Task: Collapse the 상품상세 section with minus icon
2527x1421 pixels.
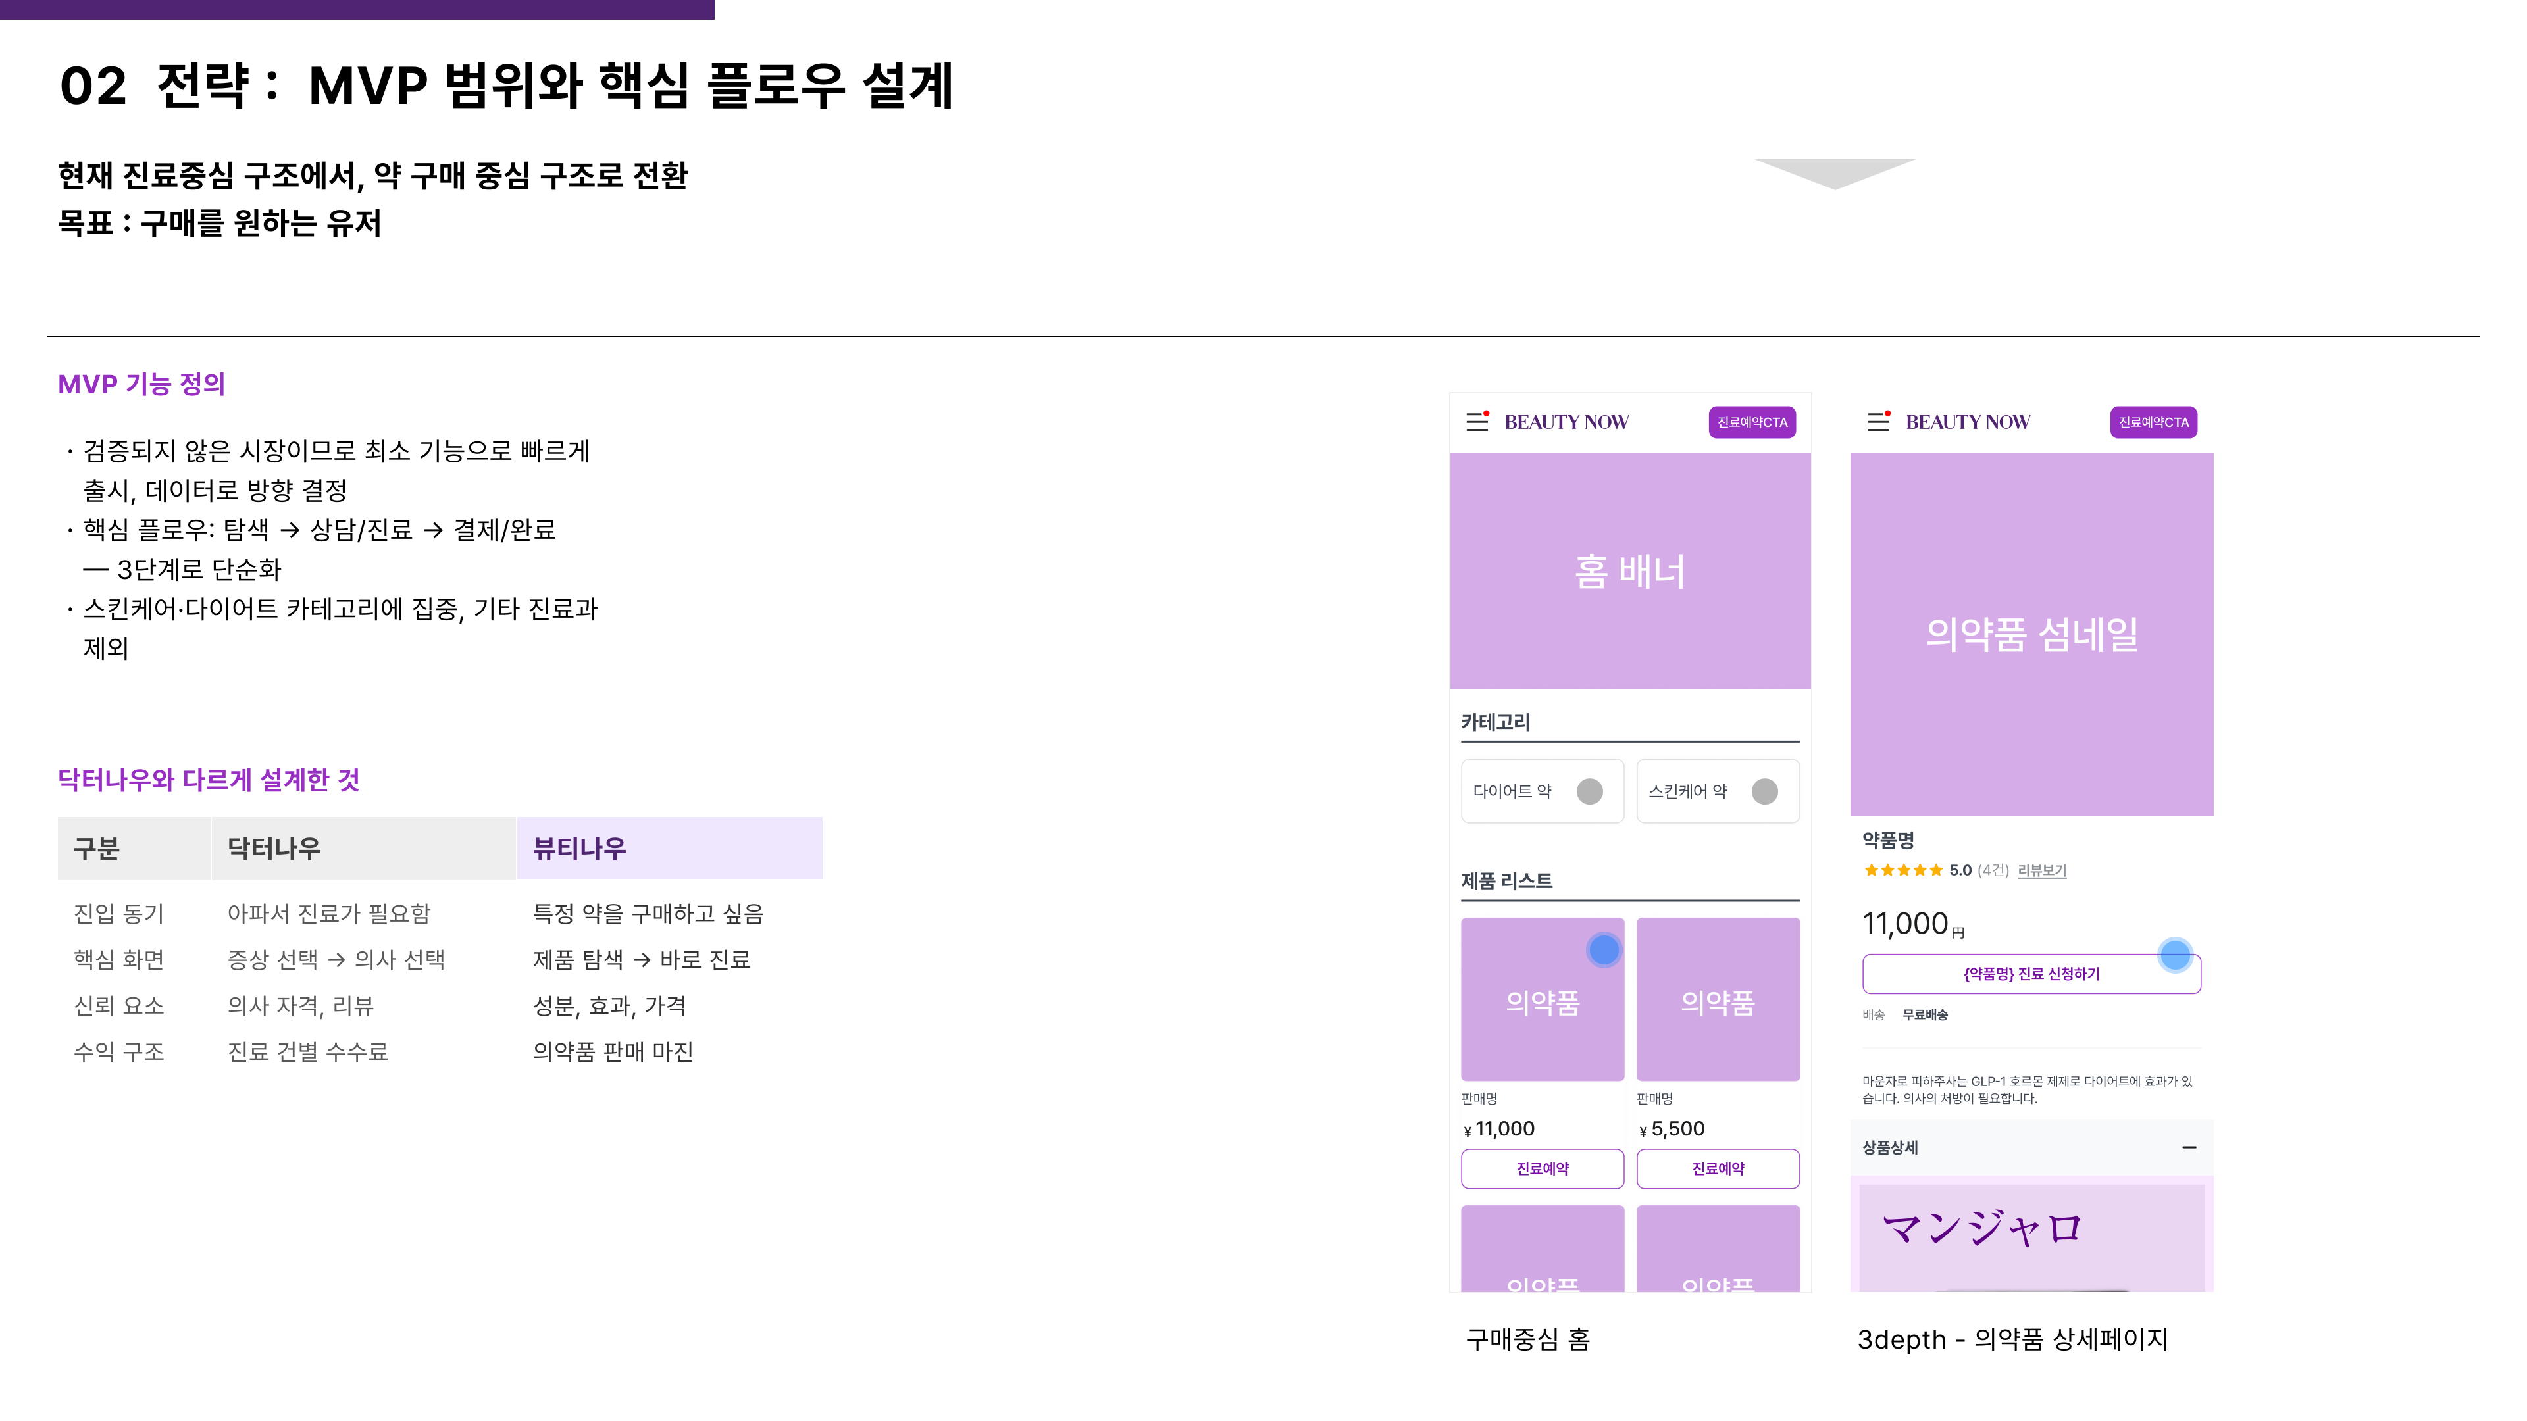Action: coord(2189,1147)
